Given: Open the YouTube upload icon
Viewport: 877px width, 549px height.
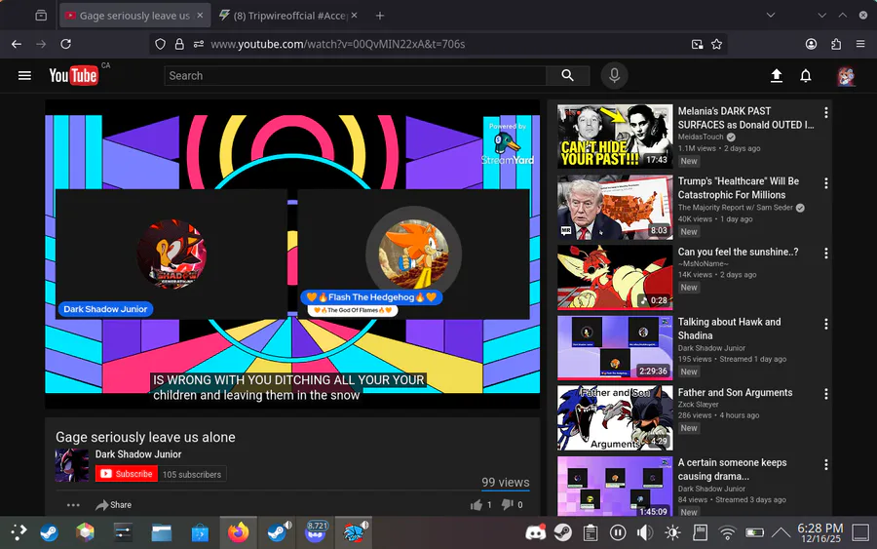Looking at the screenshot, I should pos(777,75).
